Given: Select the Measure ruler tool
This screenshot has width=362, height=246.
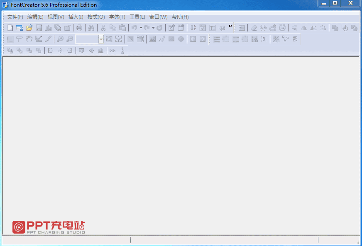Looking at the screenshot, I should point(39,39).
